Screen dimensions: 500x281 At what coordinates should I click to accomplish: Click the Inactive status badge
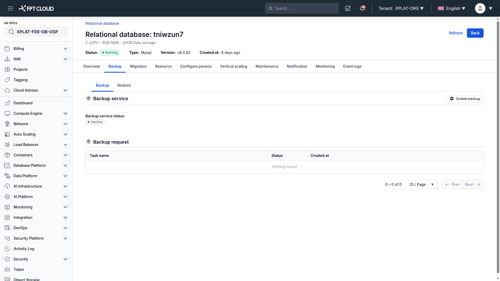point(95,122)
